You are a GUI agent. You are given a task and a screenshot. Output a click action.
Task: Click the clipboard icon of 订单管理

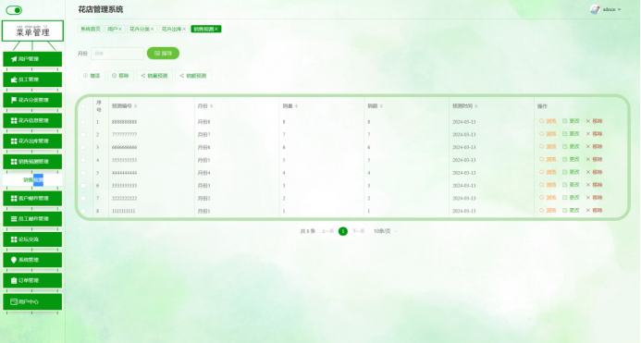[14, 280]
